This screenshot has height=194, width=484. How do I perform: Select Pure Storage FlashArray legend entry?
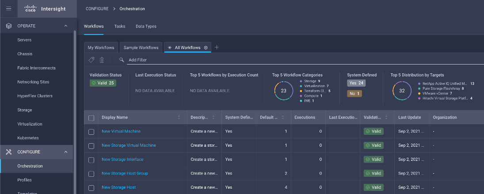pyautogui.click(x=441, y=88)
